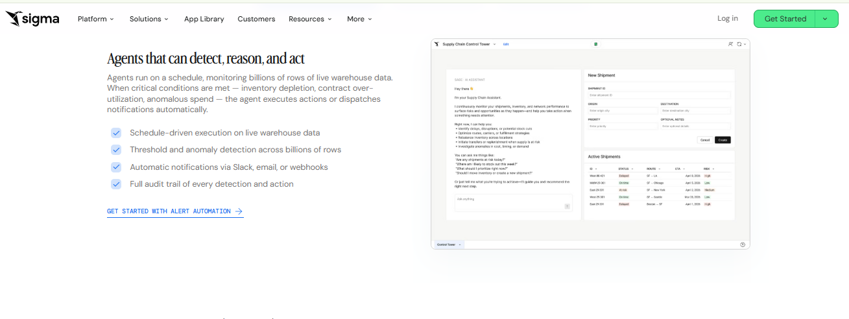Click the Sigma icon in the Control Tower preview
The width and height of the screenshot is (849, 319).
tap(436, 44)
